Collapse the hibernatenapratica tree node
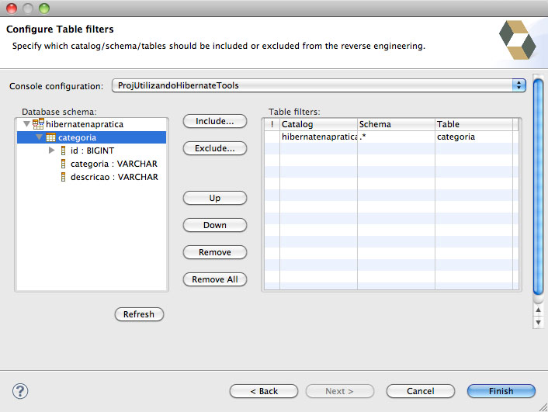This screenshot has height=412, width=548. click(x=26, y=123)
